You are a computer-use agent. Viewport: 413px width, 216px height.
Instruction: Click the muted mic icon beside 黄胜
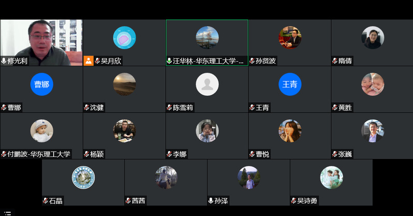coord(335,108)
